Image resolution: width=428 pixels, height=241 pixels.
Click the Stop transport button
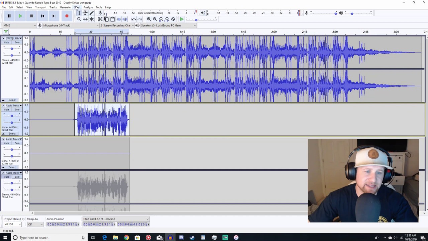[31, 16]
